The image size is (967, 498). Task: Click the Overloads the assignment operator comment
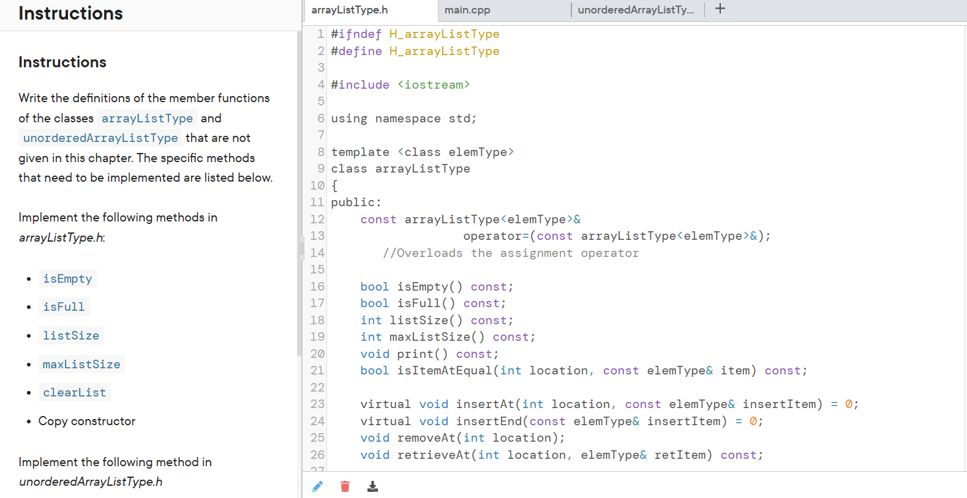(511, 253)
